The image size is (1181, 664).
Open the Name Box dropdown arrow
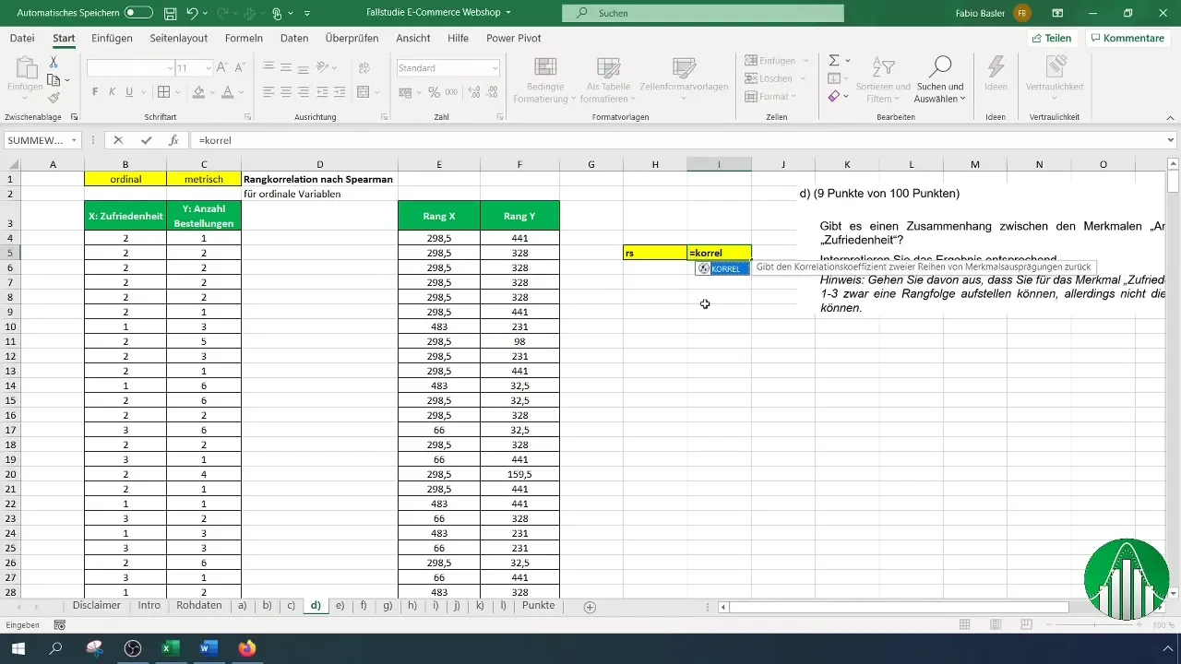click(74, 140)
